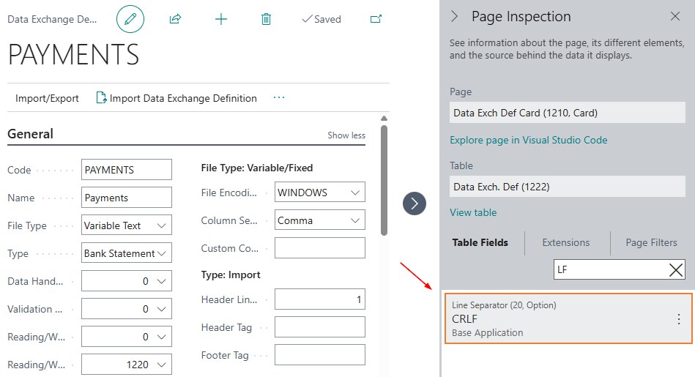Select the Line Separator field card
The width and height of the screenshot is (695, 377).
568,318
